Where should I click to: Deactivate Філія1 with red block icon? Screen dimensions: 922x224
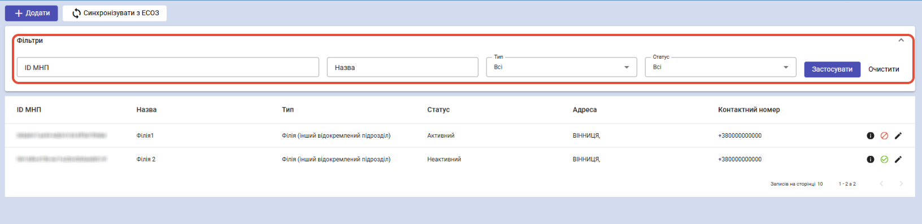coord(885,135)
